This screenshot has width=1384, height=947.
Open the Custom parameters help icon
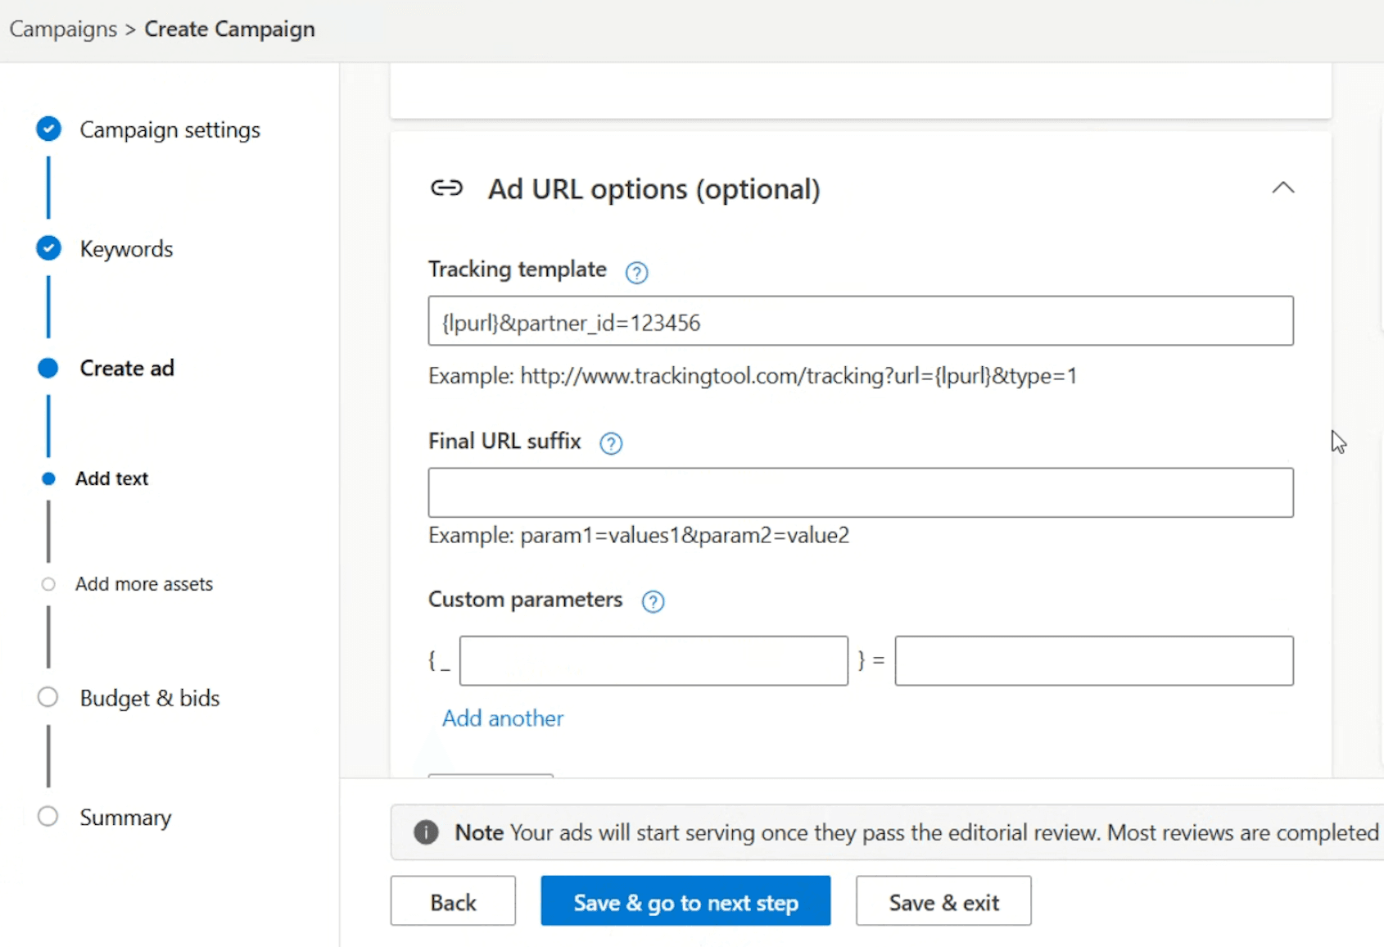653,601
